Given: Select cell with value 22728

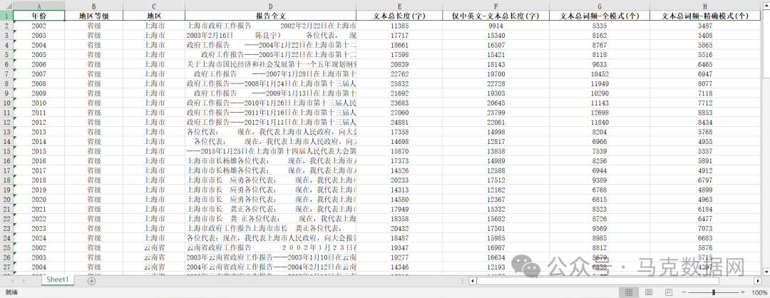Looking at the screenshot, I should click(496, 83).
